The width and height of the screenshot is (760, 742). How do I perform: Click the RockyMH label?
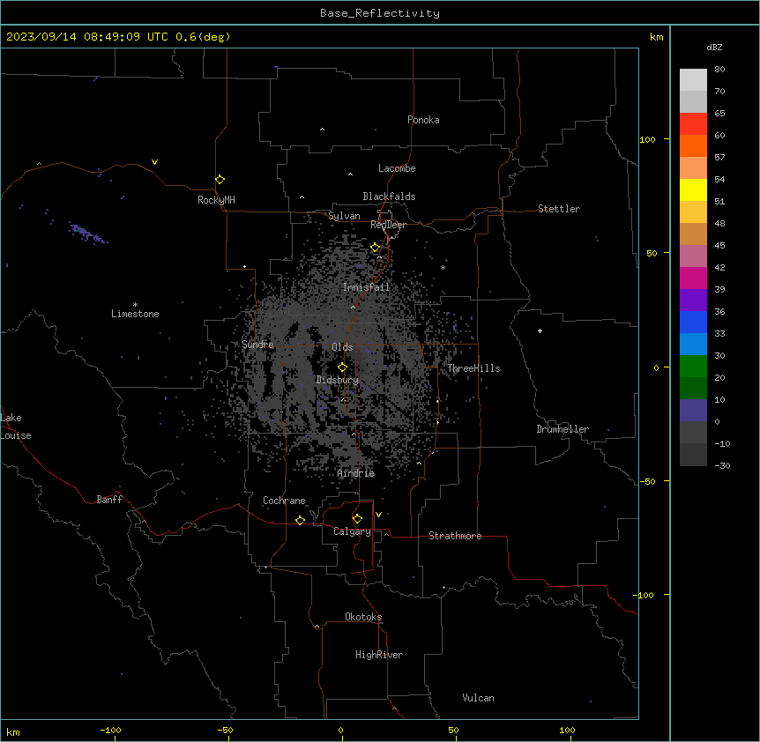pyautogui.click(x=216, y=200)
